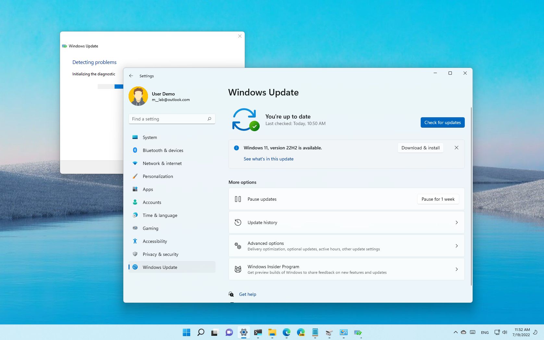Select Personalization in the Settings sidebar
The image size is (544, 340).
[x=158, y=176]
